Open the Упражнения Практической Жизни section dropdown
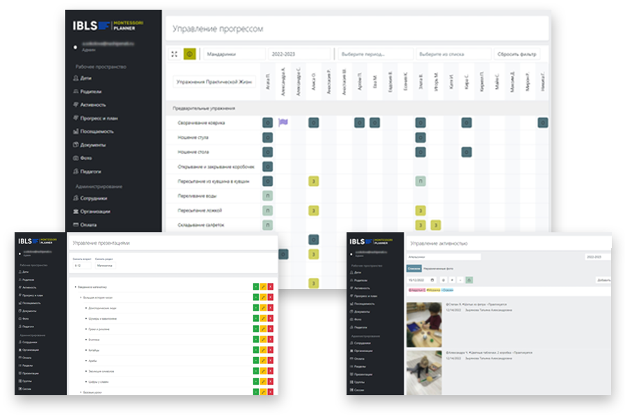Image resolution: width=625 pixels, height=416 pixels. coord(214,82)
